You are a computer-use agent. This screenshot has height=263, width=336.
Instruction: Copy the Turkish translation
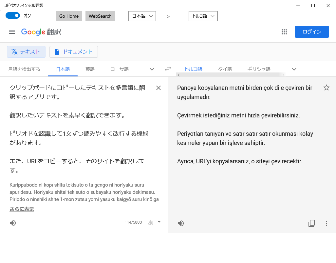311,223
